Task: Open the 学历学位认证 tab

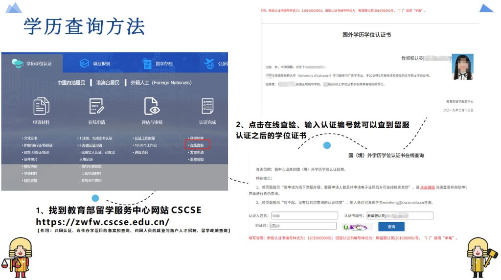Action: (x=33, y=64)
